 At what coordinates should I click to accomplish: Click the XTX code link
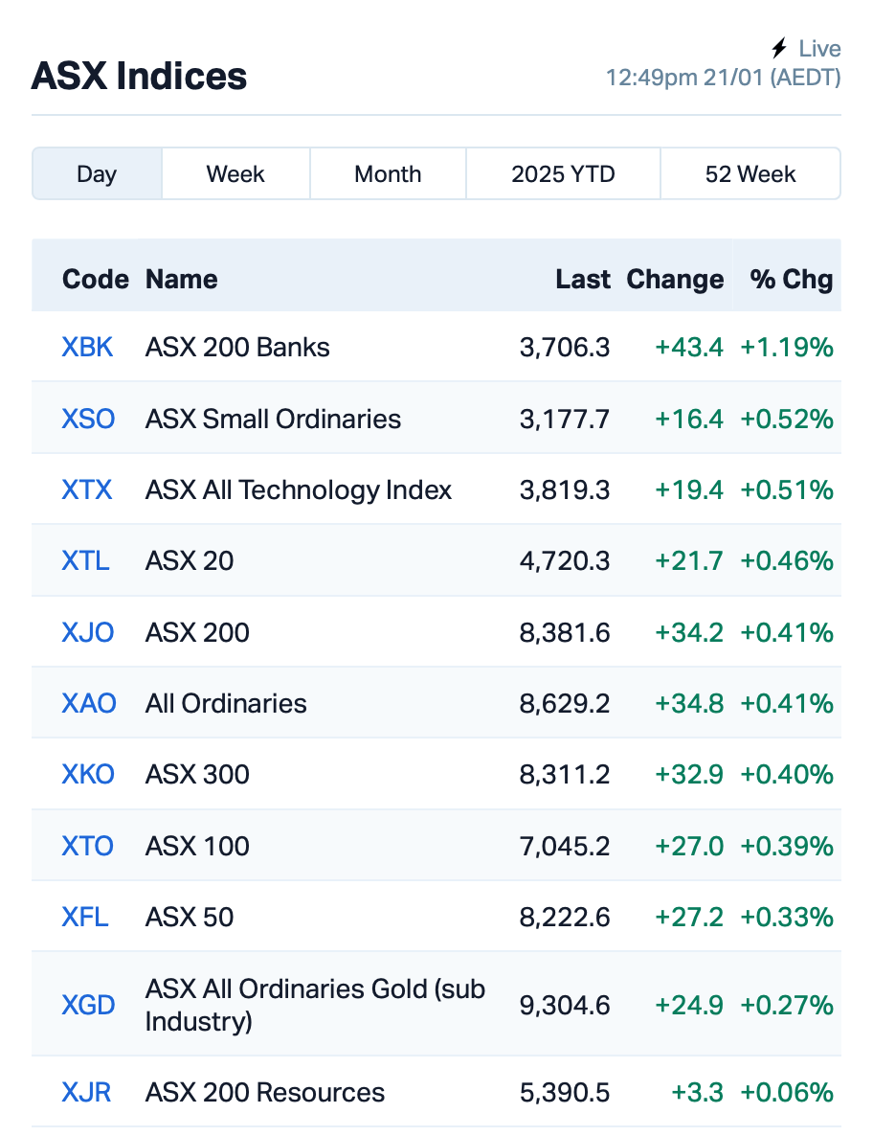tap(87, 489)
